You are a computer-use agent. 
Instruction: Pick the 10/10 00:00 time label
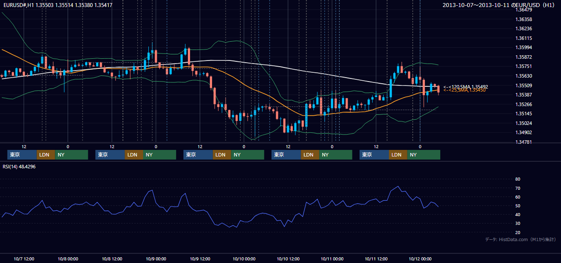(244, 259)
